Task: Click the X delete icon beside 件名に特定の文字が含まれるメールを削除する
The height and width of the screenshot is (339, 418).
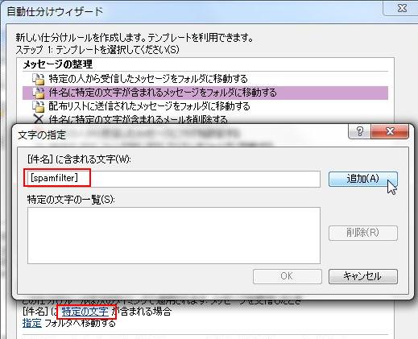Action: (39, 118)
